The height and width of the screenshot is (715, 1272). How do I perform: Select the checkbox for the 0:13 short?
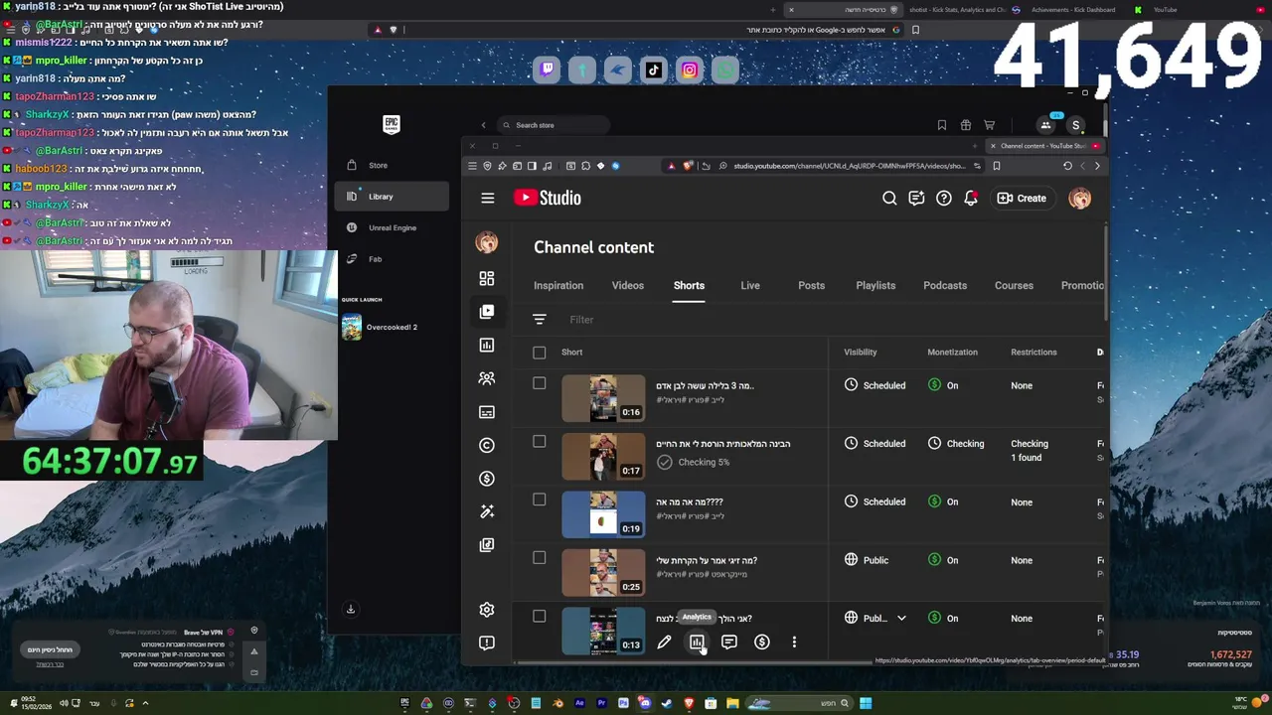[x=540, y=616]
